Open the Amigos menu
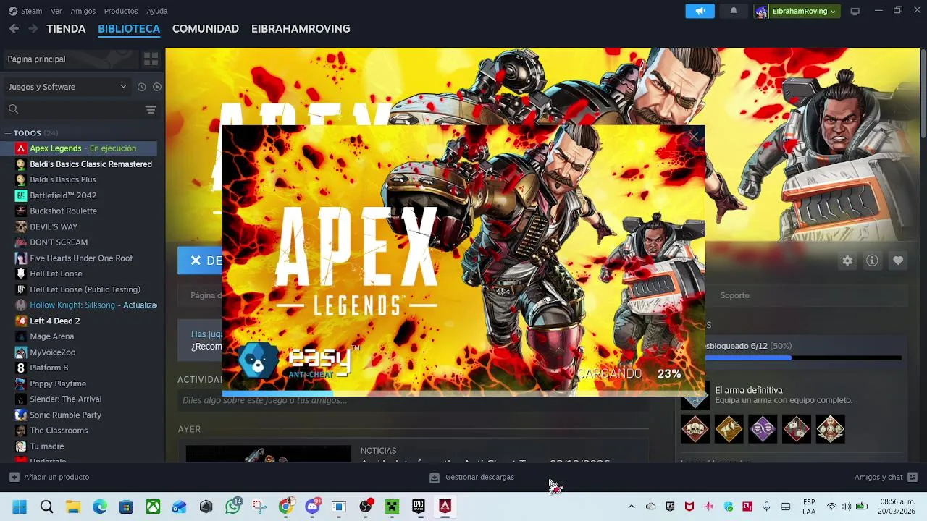 tap(83, 11)
